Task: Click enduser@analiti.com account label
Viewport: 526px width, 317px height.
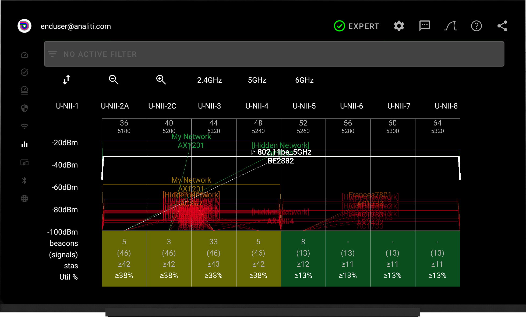Action: point(76,26)
